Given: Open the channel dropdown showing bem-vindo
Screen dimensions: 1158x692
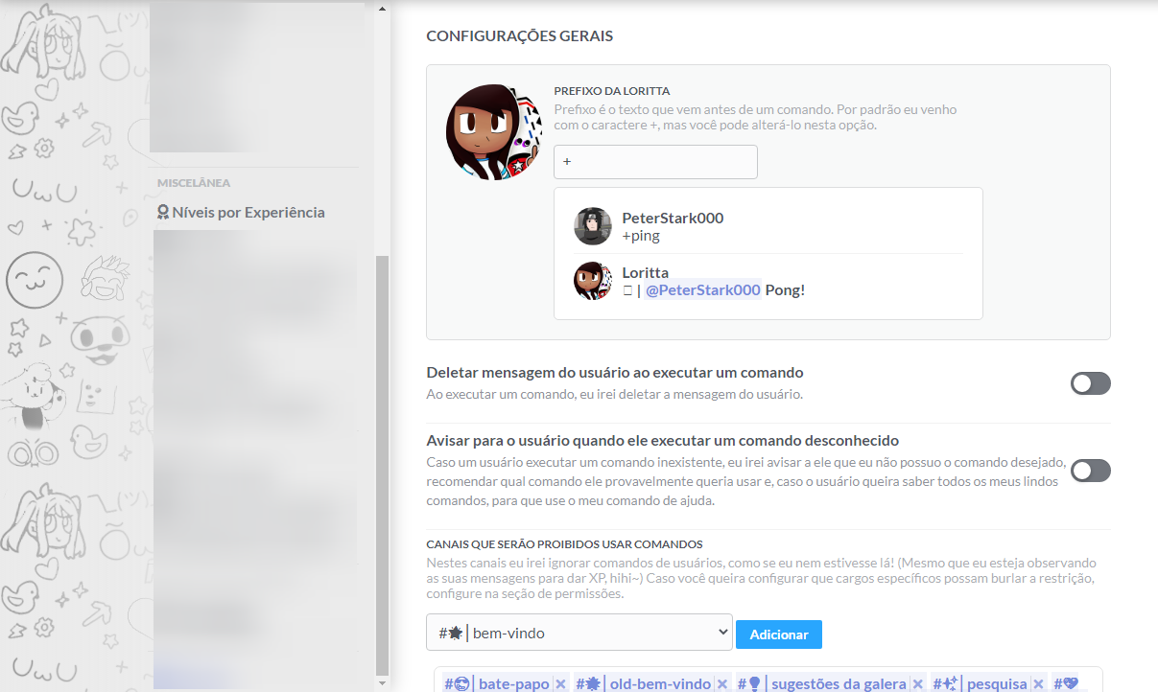Looking at the screenshot, I should click(x=579, y=634).
